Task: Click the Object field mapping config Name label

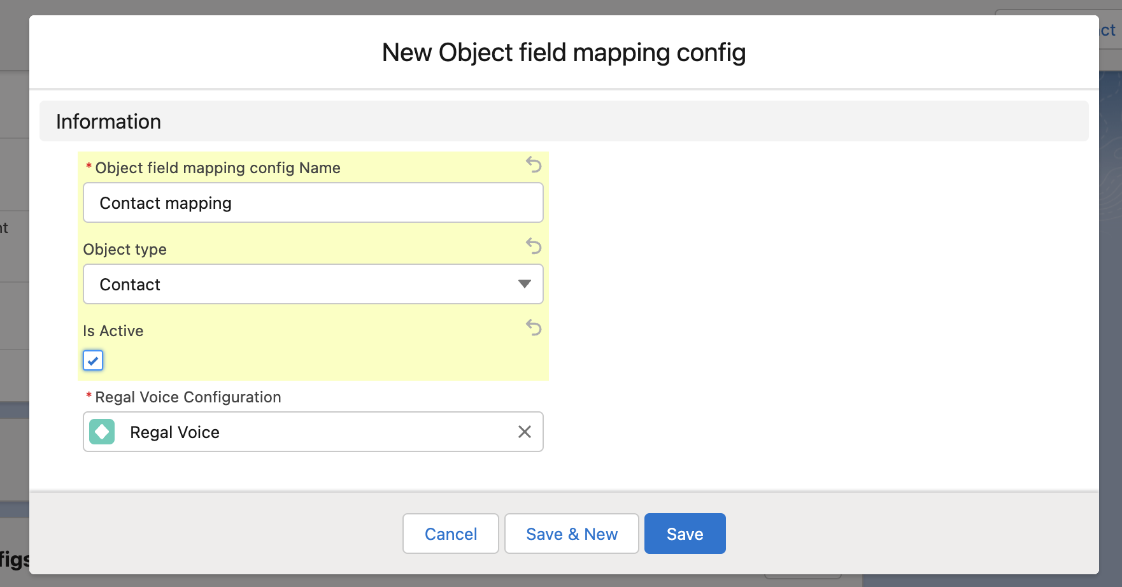Action: (218, 168)
